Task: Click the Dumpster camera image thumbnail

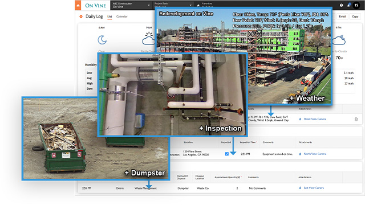Action: pos(96,138)
